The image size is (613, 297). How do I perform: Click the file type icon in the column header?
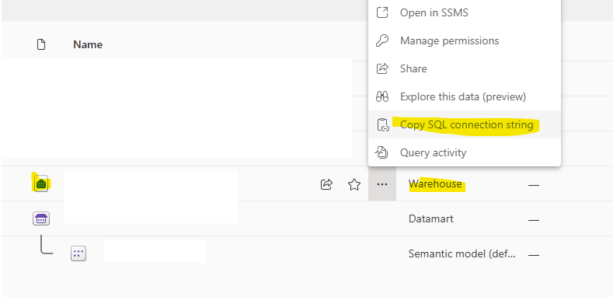coord(41,44)
